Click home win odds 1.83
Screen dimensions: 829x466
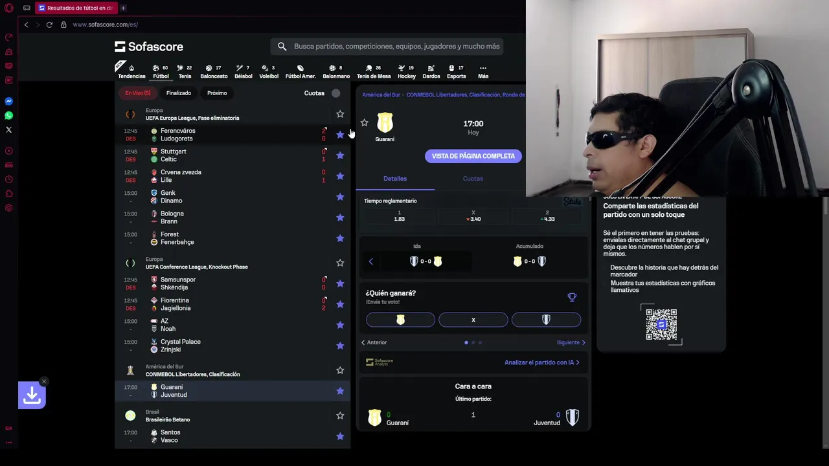point(399,216)
